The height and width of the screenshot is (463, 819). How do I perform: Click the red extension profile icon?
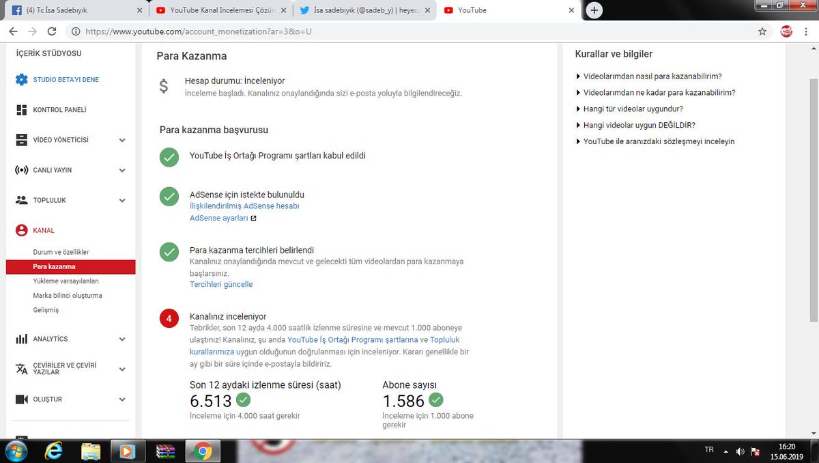786,31
